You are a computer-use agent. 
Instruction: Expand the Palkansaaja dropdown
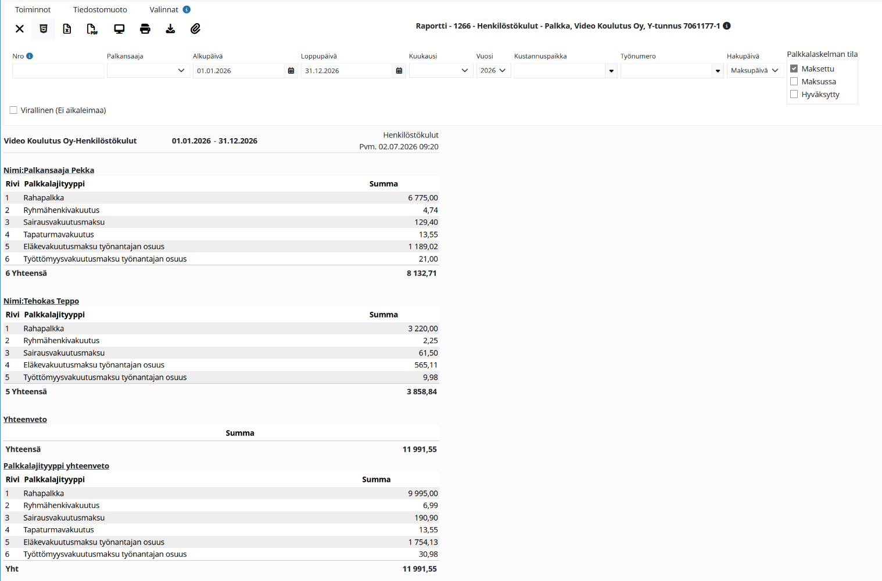click(149, 71)
